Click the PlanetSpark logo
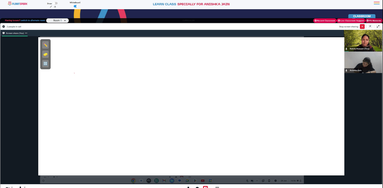 point(18,4)
